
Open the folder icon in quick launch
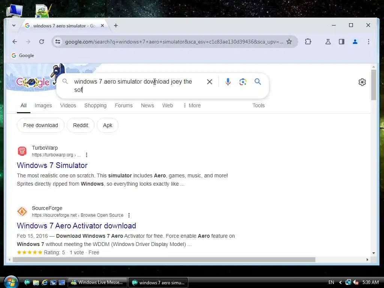coord(36,282)
